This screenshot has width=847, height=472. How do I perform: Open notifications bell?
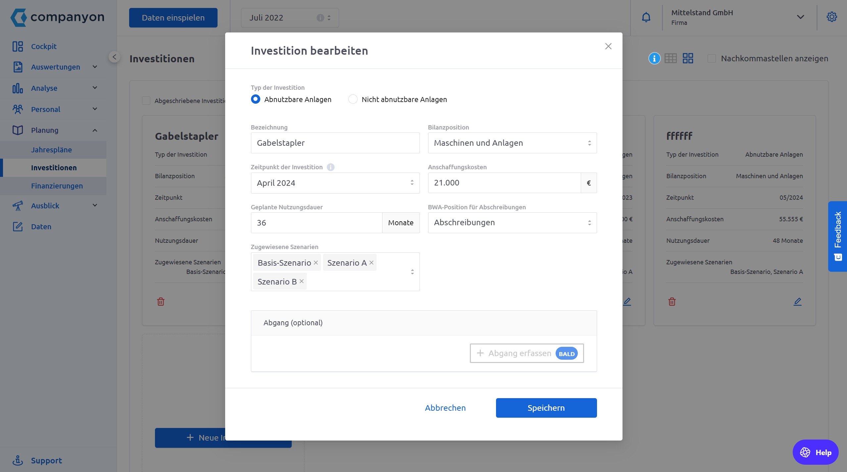[x=646, y=17]
